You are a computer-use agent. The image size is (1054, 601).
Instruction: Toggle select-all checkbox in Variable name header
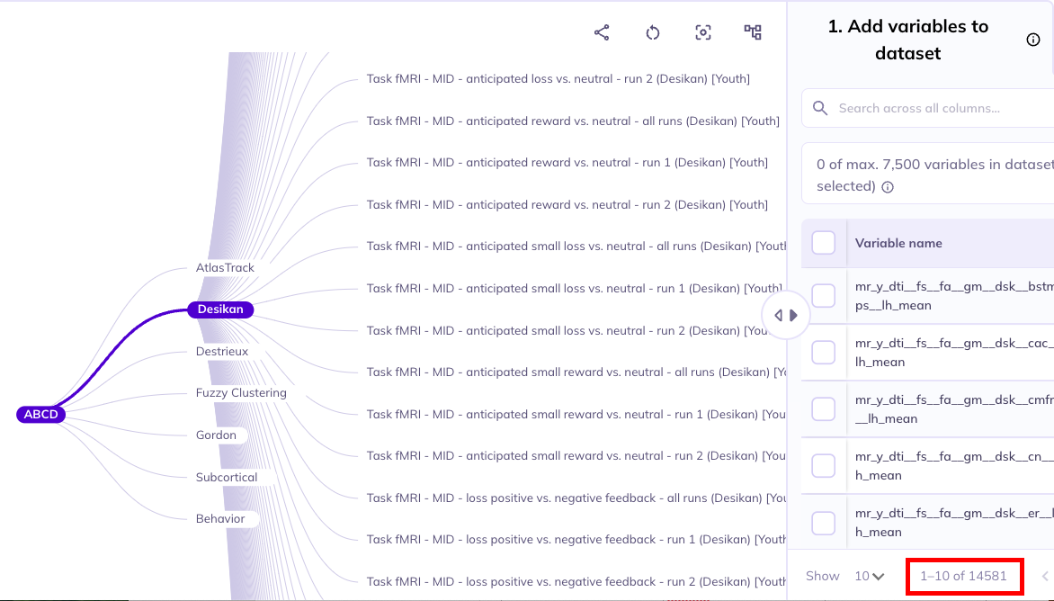[824, 243]
